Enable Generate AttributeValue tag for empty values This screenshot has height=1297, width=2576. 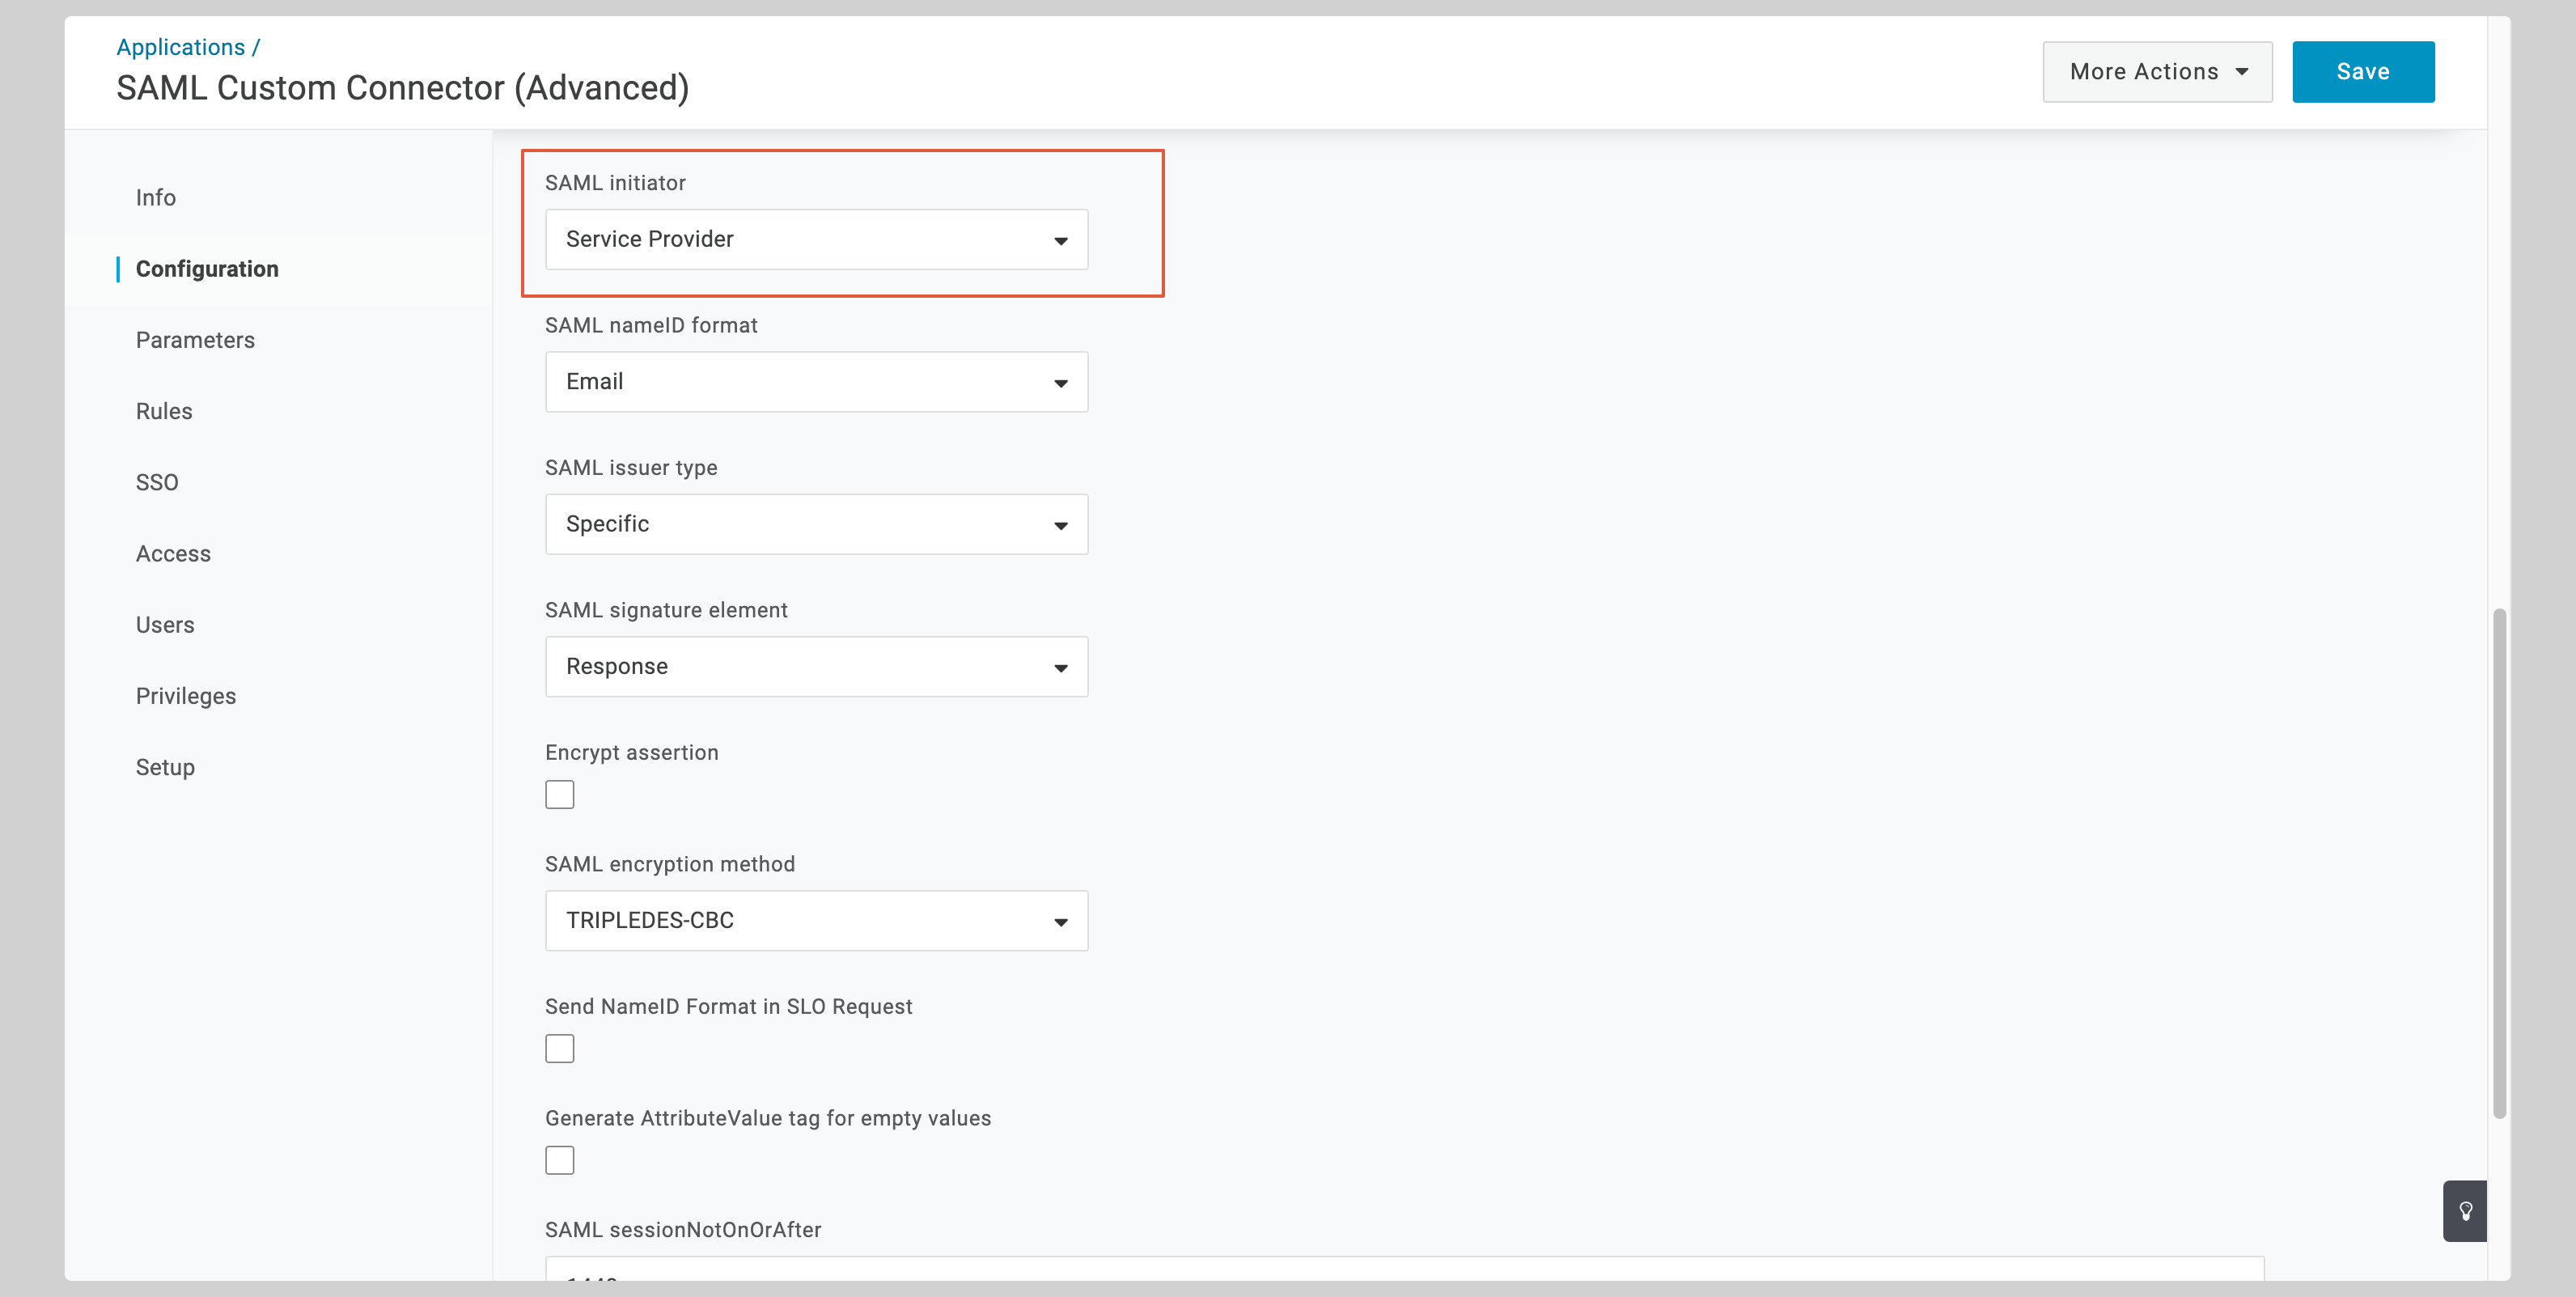point(560,1159)
